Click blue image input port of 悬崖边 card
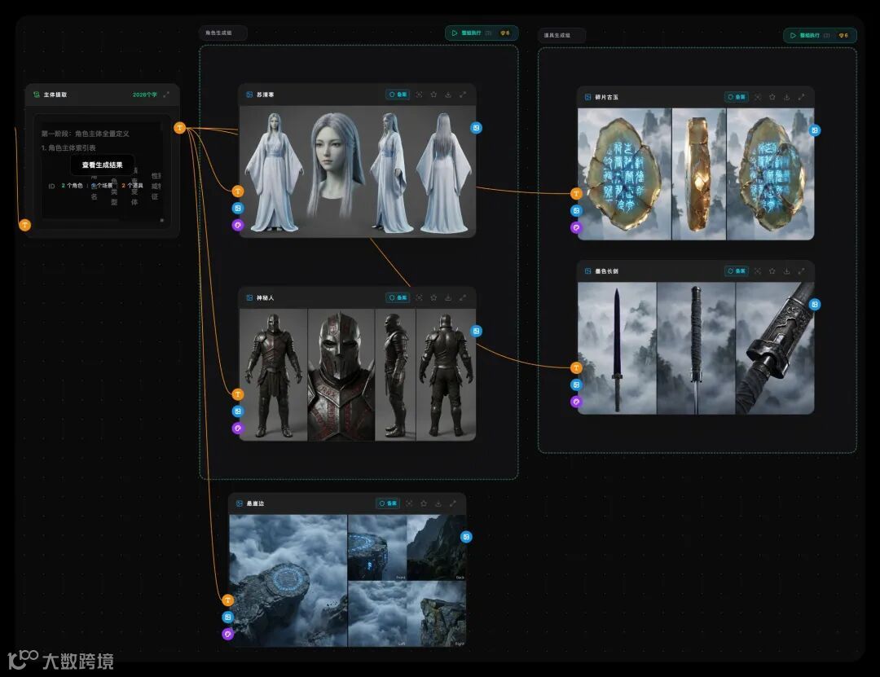The height and width of the screenshot is (677, 880). [228, 618]
